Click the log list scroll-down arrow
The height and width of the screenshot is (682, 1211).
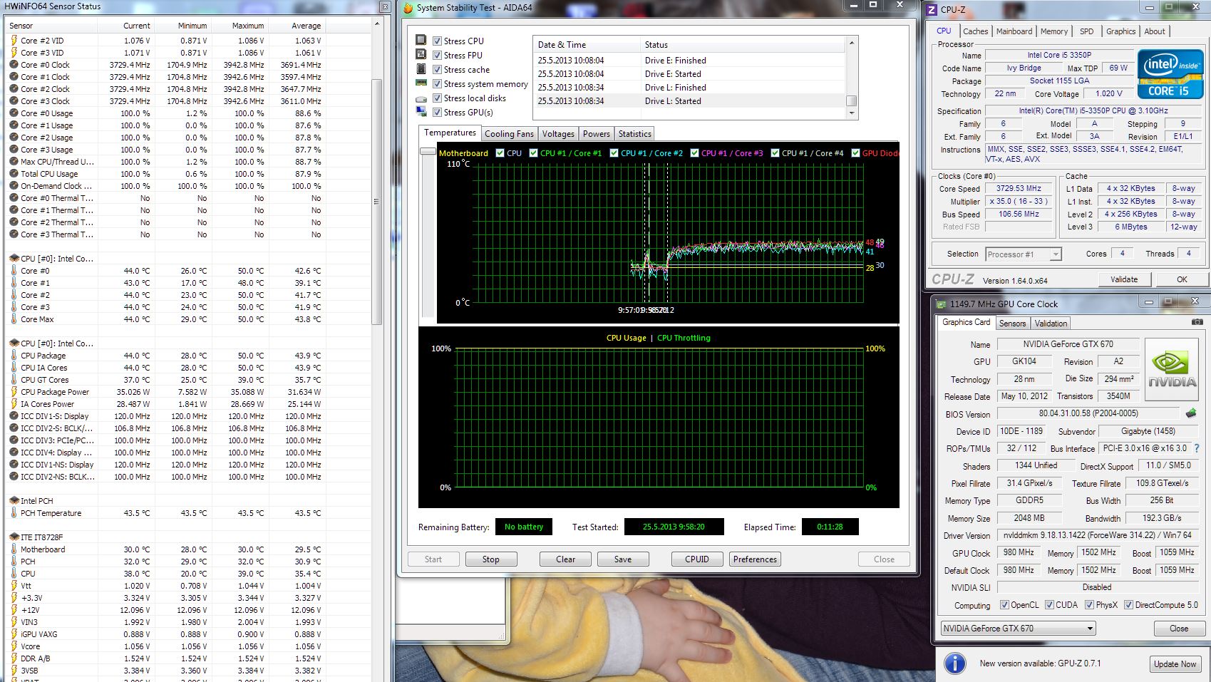click(x=851, y=113)
